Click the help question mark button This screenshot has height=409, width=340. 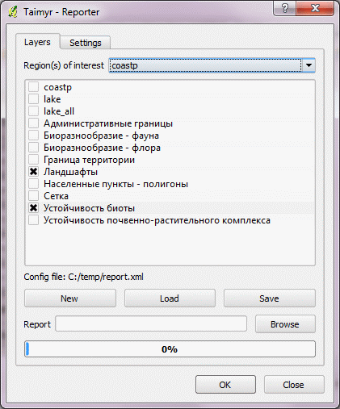(284, 8)
